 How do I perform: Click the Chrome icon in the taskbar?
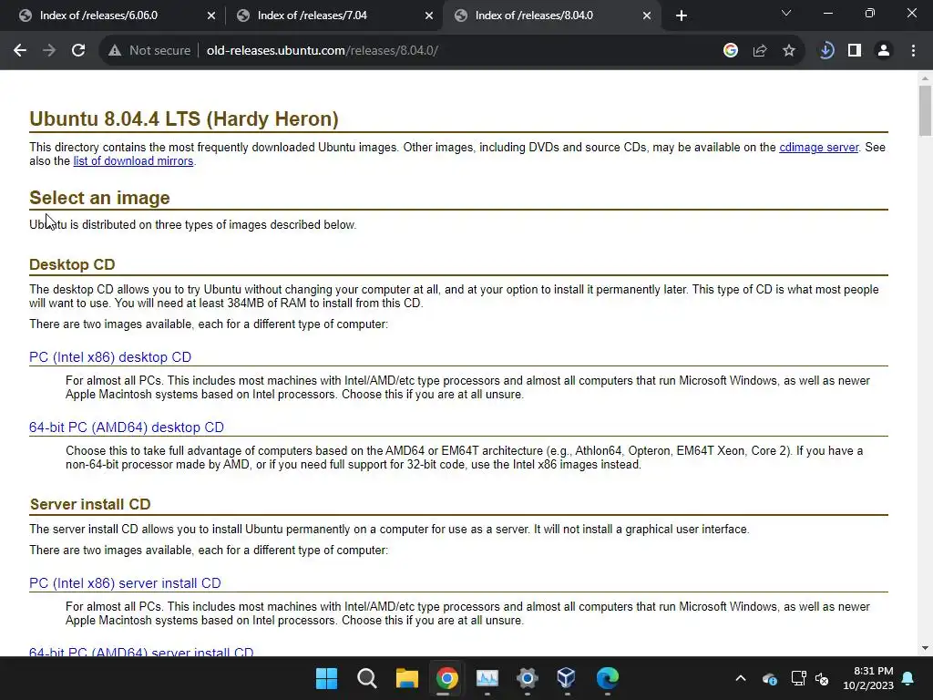coord(446,678)
